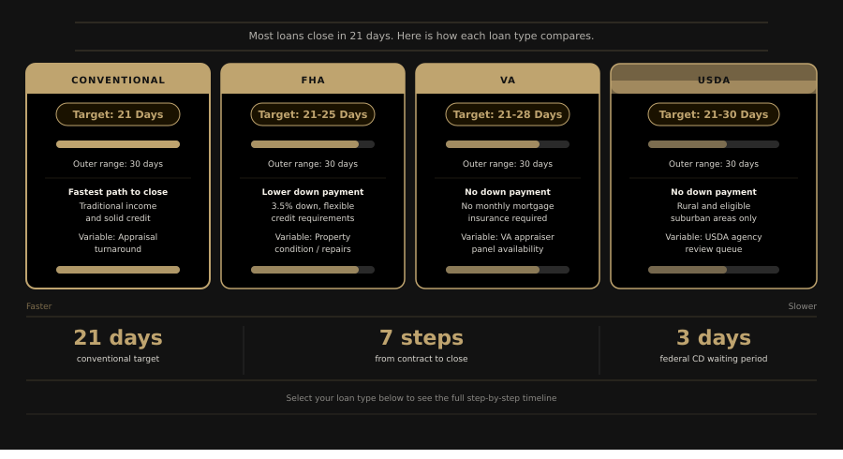The width and height of the screenshot is (843, 459).
Task: Click the 'Select your loan type below' text
Action: (421, 398)
